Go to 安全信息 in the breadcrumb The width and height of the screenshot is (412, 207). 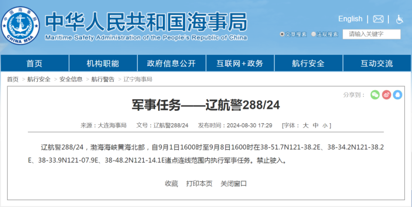pyautogui.click(x=71, y=79)
